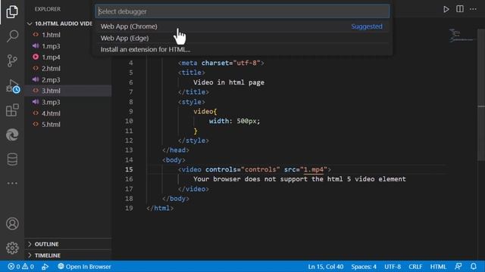Open 2.html in the explorer

tap(68, 69)
